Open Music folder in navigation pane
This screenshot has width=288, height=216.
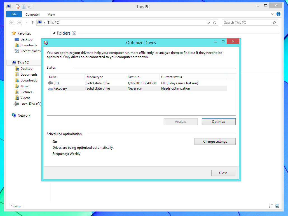[25, 86]
